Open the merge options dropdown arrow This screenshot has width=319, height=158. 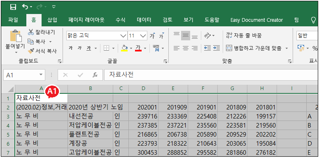click(286, 49)
